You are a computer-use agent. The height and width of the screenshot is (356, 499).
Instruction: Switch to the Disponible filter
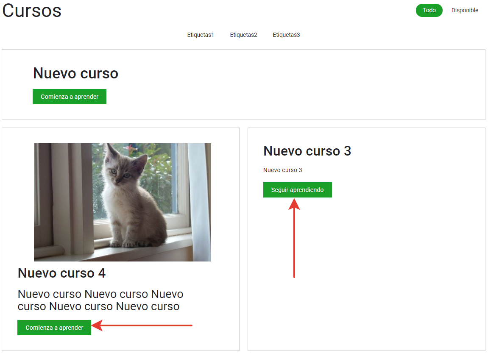[465, 10]
